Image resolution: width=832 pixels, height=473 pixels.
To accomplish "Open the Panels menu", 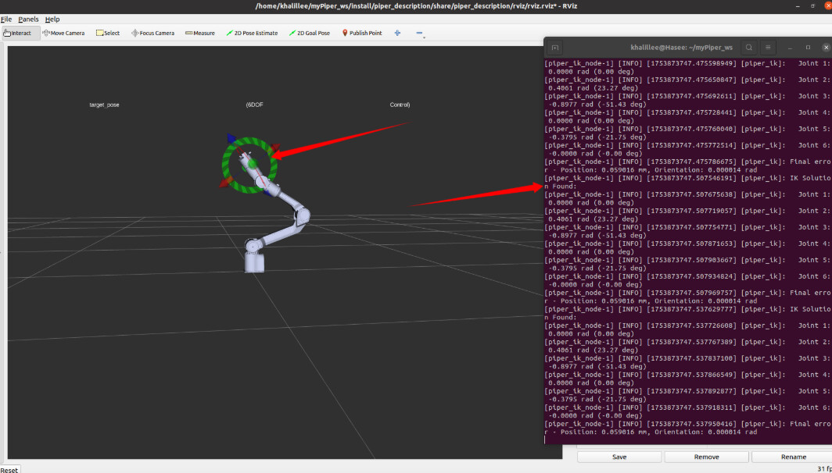I will pyautogui.click(x=28, y=19).
